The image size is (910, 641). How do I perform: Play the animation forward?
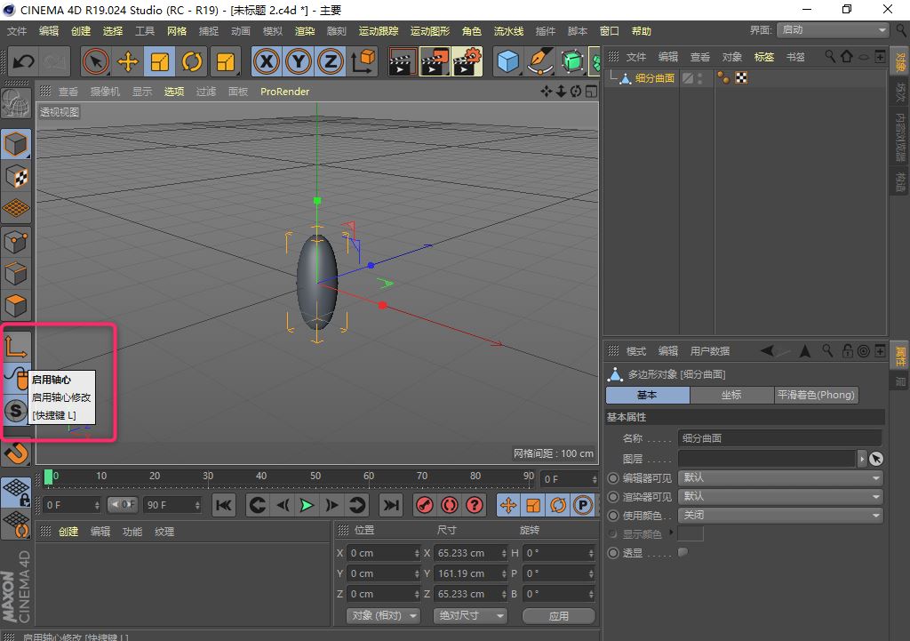(307, 505)
